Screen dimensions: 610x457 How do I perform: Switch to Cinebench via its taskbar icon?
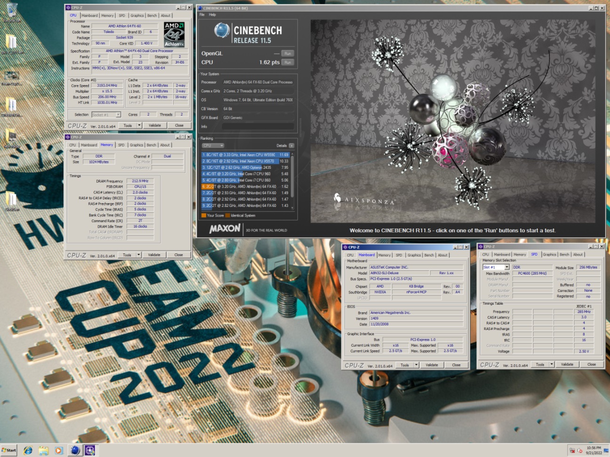tap(75, 450)
